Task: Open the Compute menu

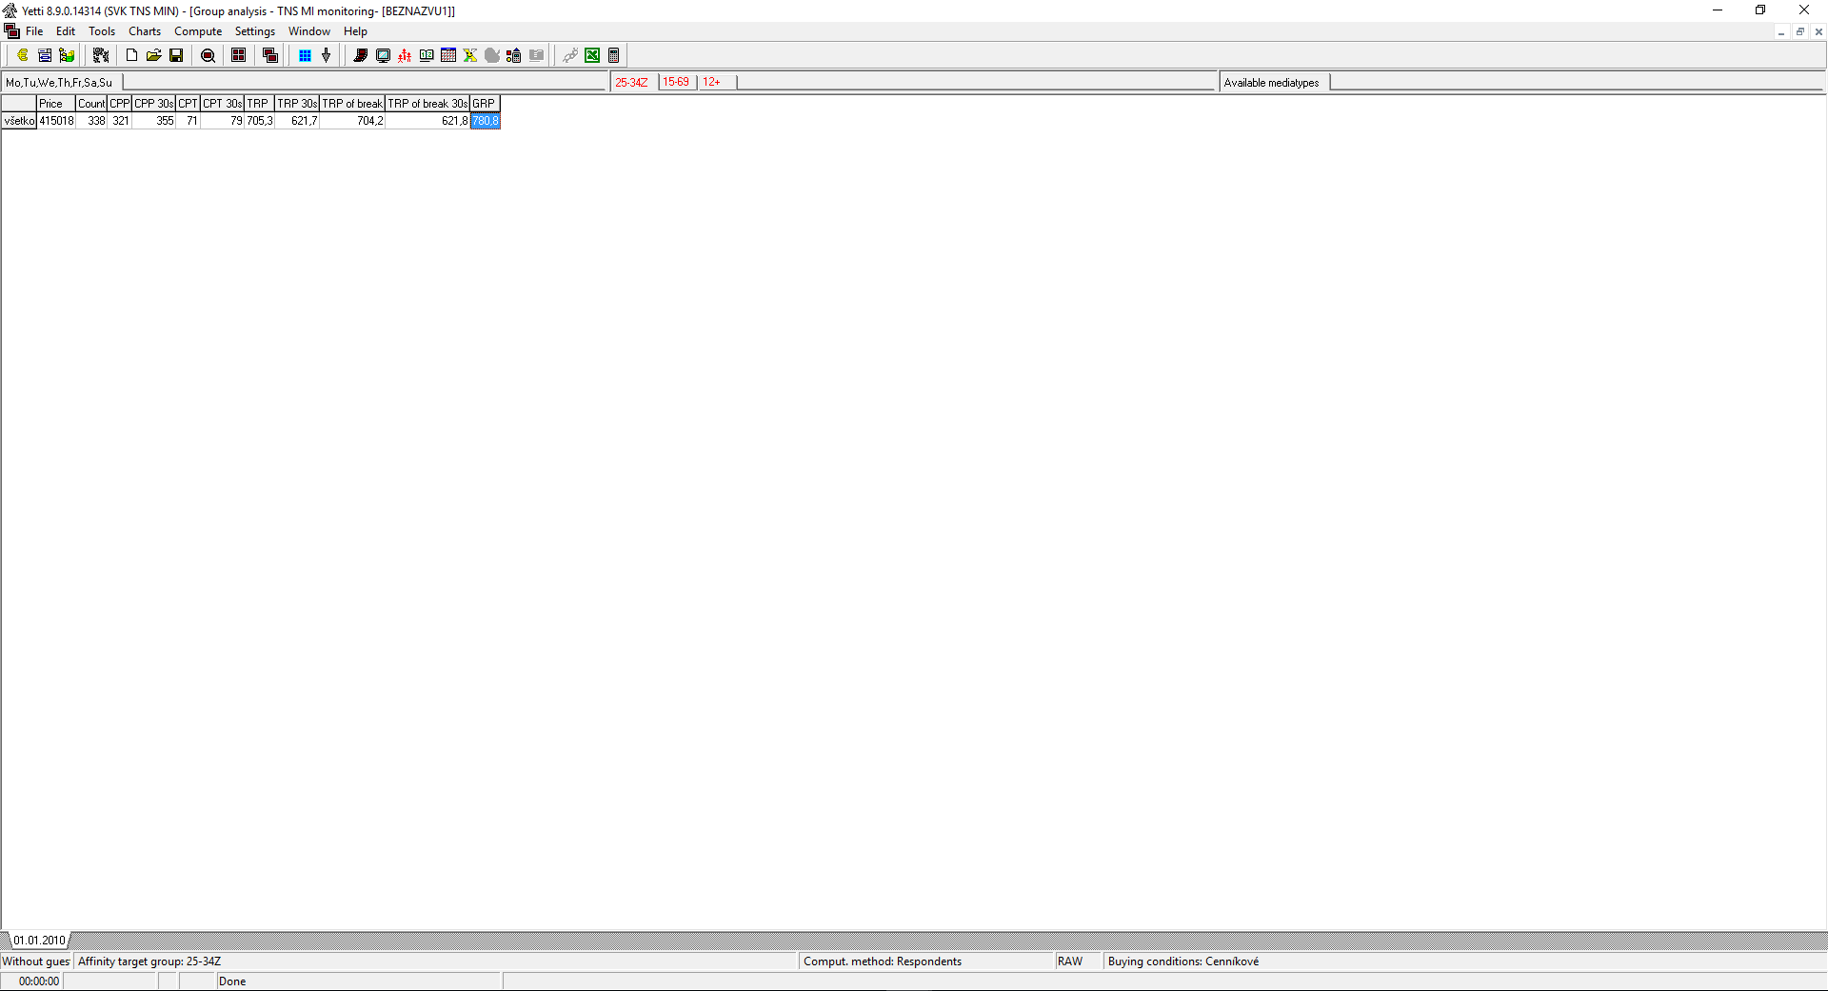Action: click(x=198, y=31)
